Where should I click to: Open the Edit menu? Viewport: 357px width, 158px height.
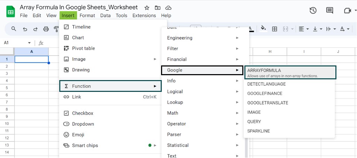tap(37, 15)
